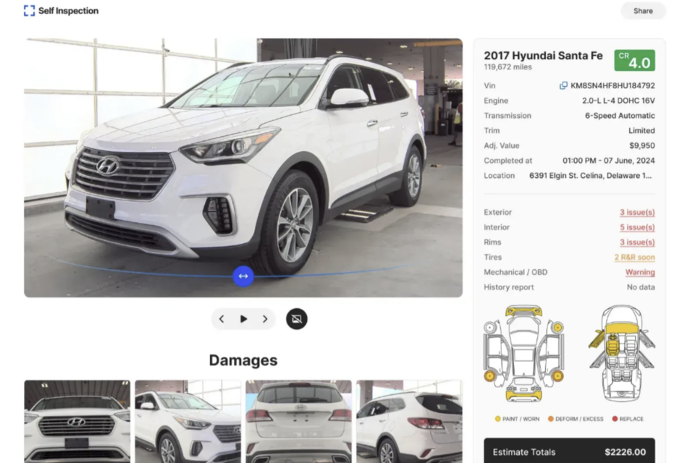The height and width of the screenshot is (463, 695).
Task: Open the exterior car damage diagram
Action: click(x=523, y=353)
